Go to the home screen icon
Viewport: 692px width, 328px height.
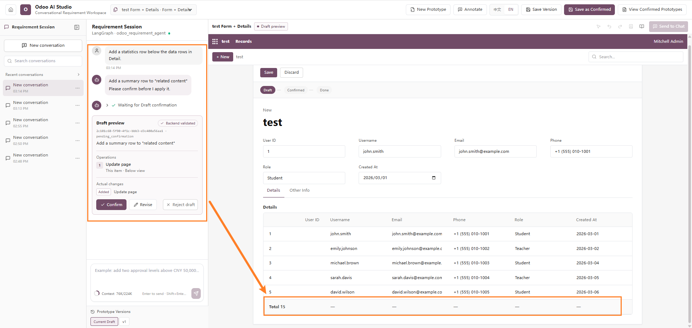[x=11, y=10]
